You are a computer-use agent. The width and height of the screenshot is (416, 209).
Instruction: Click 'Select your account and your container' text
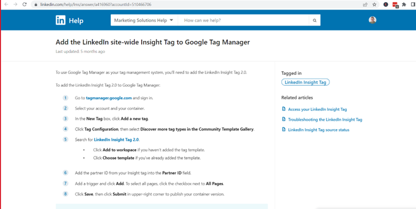[x=110, y=108]
